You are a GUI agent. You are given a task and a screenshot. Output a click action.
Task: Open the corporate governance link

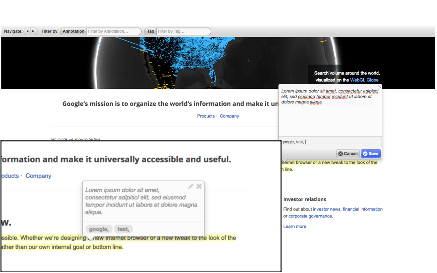310,216
